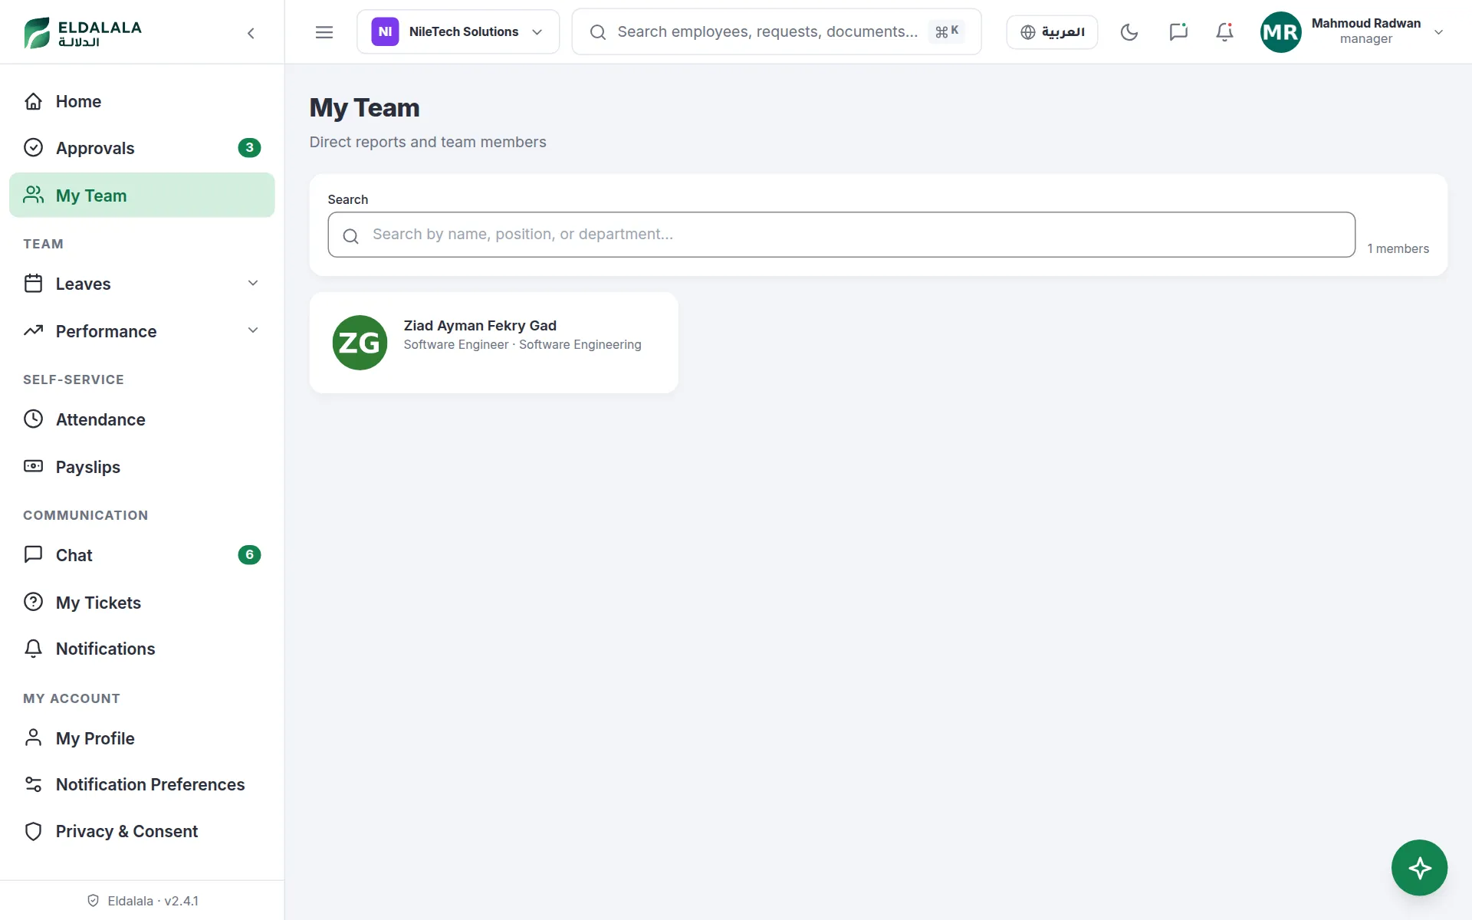Click the Leaves calendar icon

(33, 284)
